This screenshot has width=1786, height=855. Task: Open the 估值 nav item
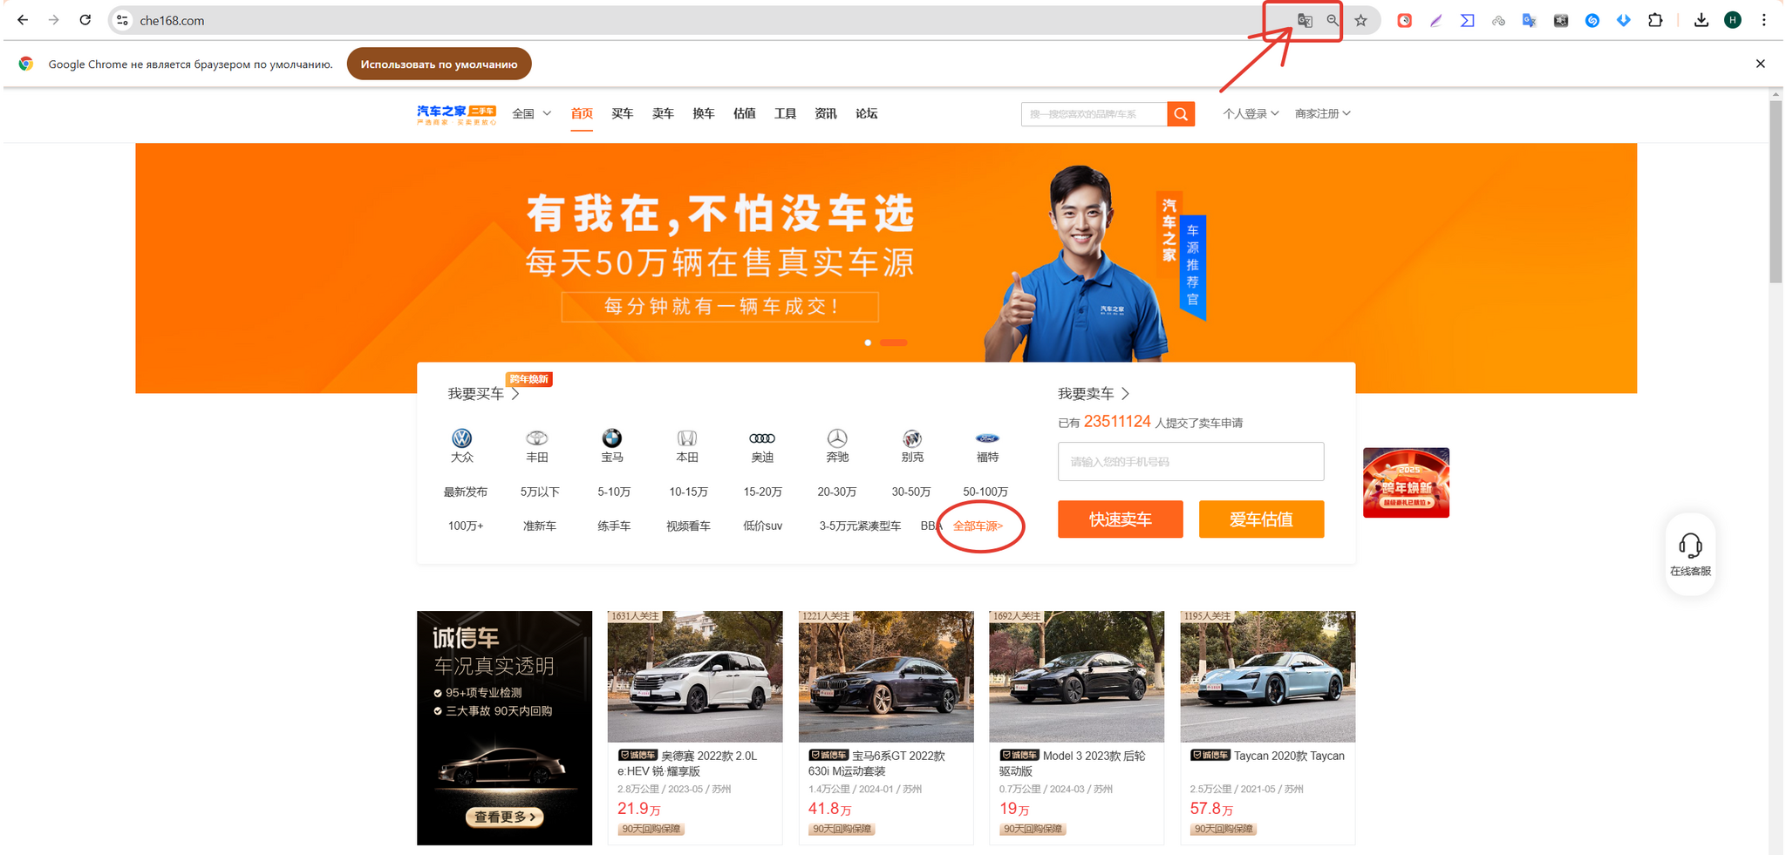pos(745,113)
